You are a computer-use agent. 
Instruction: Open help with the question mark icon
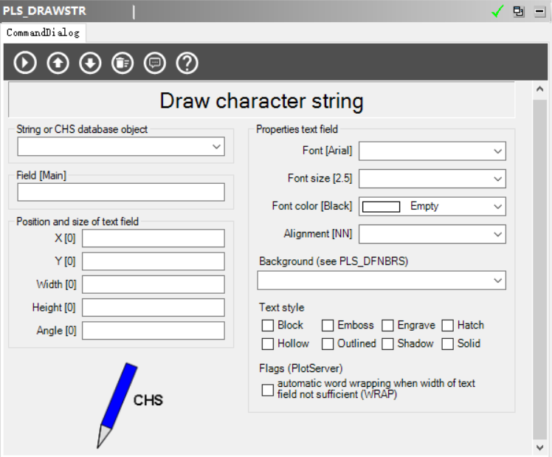pyautogui.click(x=187, y=63)
